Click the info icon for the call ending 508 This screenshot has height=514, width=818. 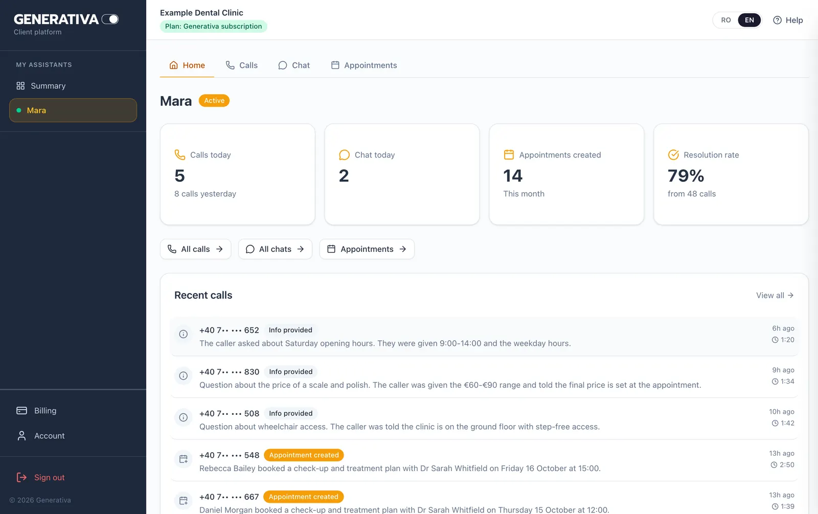(x=184, y=417)
